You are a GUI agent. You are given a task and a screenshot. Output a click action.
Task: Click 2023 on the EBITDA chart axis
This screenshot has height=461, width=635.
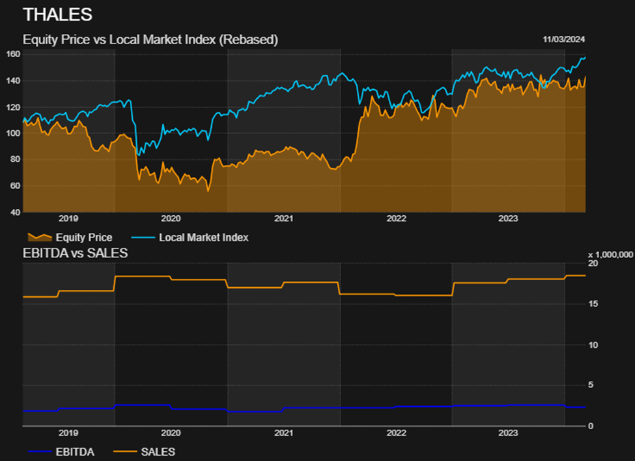508,432
